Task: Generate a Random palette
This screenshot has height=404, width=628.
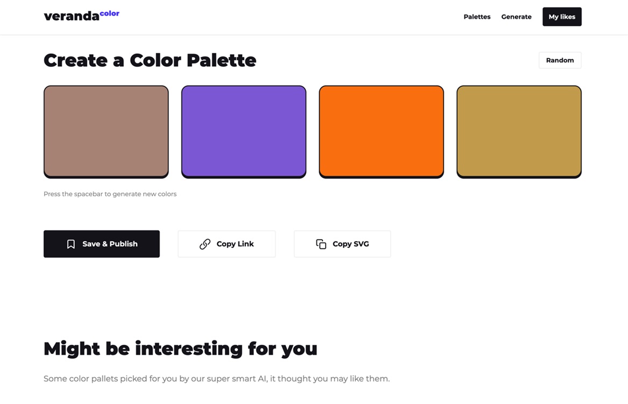Action: coord(560,60)
